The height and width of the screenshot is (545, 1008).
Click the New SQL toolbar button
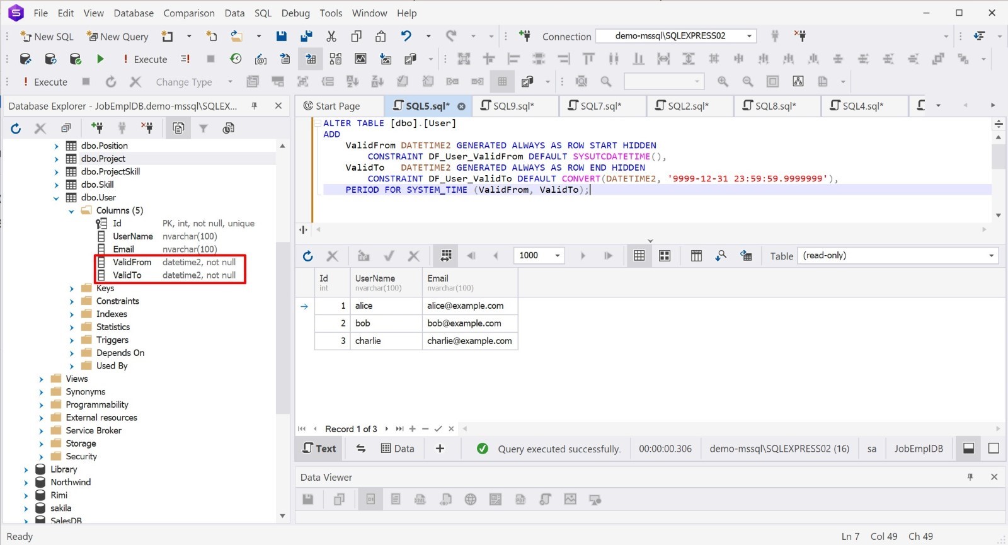coord(47,37)
